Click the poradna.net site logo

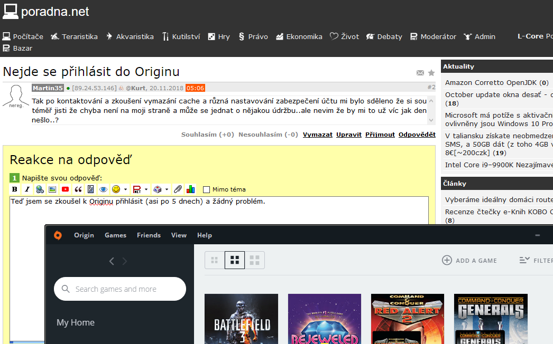[x=46, y=11]
